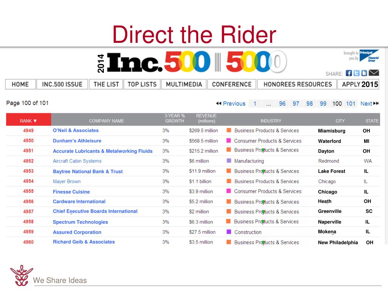Click orange industry swatch for O'Neil & Associates

(229, 130)
